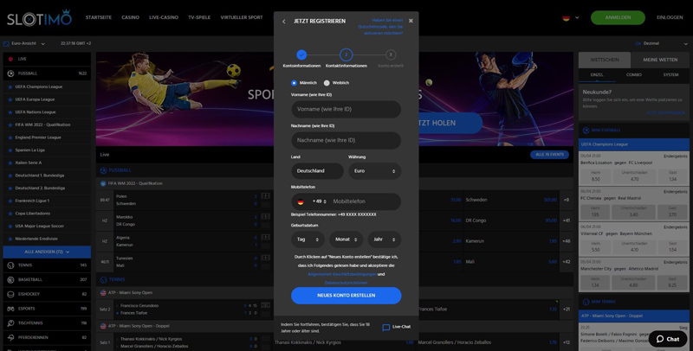Switch to the Wettschein tab
The width and height of the screenshot is (693, 351).
point(605,60)
